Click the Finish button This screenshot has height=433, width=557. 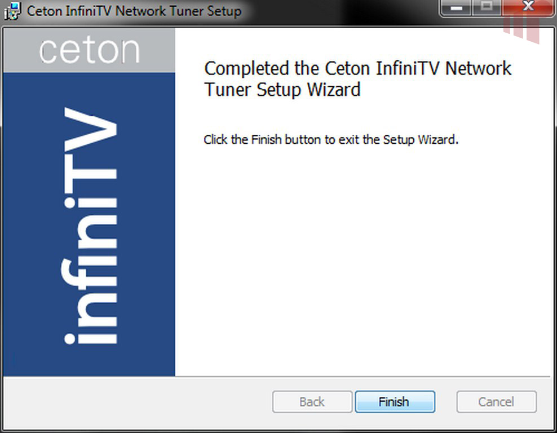pos(395,402)
